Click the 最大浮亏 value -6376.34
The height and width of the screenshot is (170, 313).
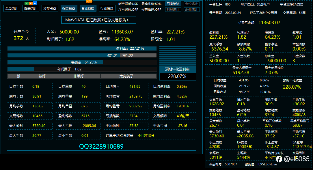[x=219, y=49]
